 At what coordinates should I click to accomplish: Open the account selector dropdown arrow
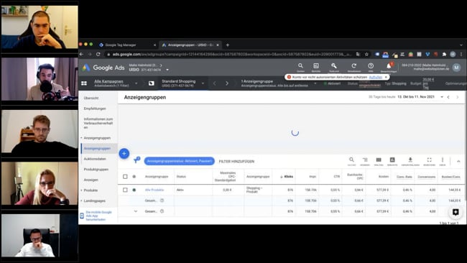click(x=167, y=70)
